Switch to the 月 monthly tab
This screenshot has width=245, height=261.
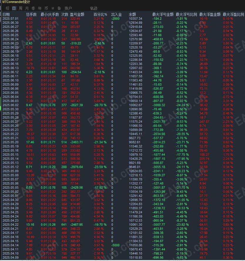point(27,8)
